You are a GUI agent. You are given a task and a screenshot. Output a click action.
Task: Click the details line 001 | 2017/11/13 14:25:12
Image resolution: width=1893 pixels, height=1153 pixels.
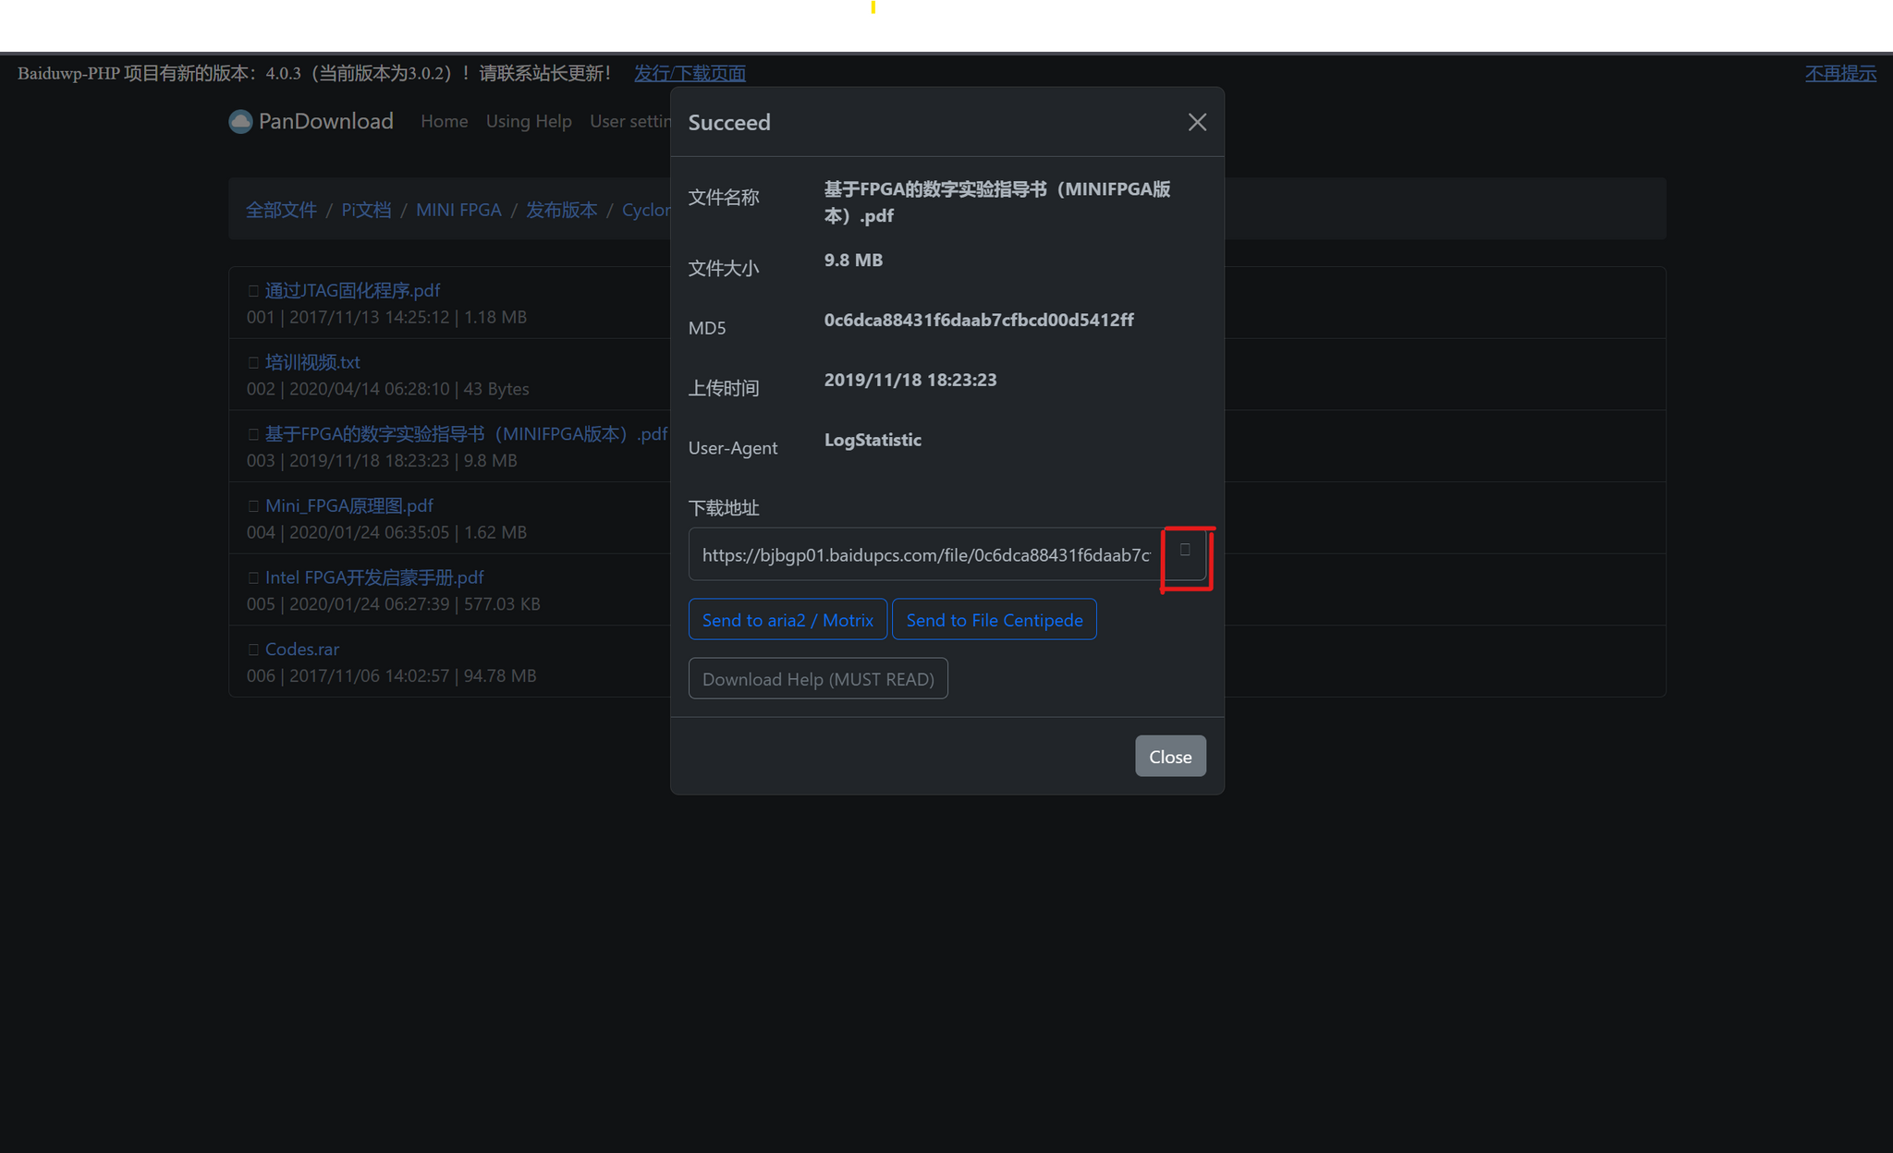pos(386,317)
